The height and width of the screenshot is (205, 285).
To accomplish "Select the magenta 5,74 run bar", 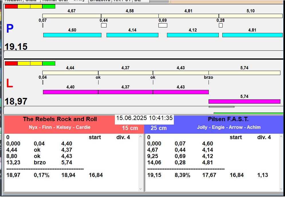I will coord(244,101).
